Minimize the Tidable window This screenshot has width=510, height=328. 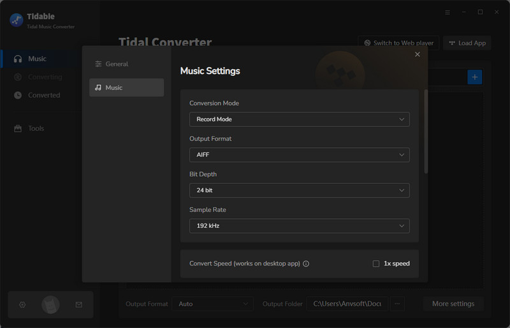coord(464,12)
